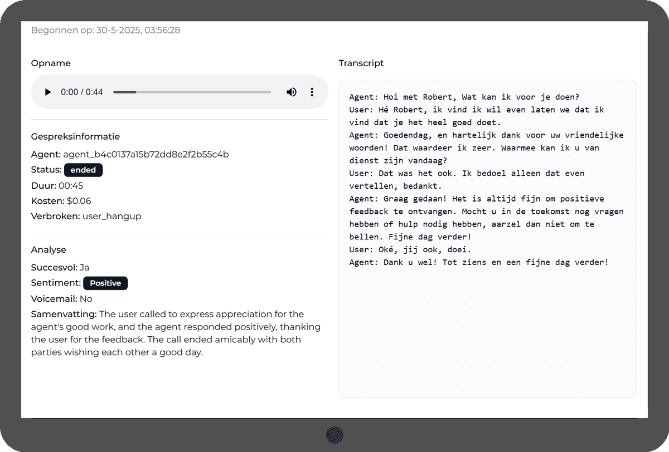Viewport: 669px width, 452px height.
Task: Click the Begonnen op timestamp text
Action: [x=106, y=30]
